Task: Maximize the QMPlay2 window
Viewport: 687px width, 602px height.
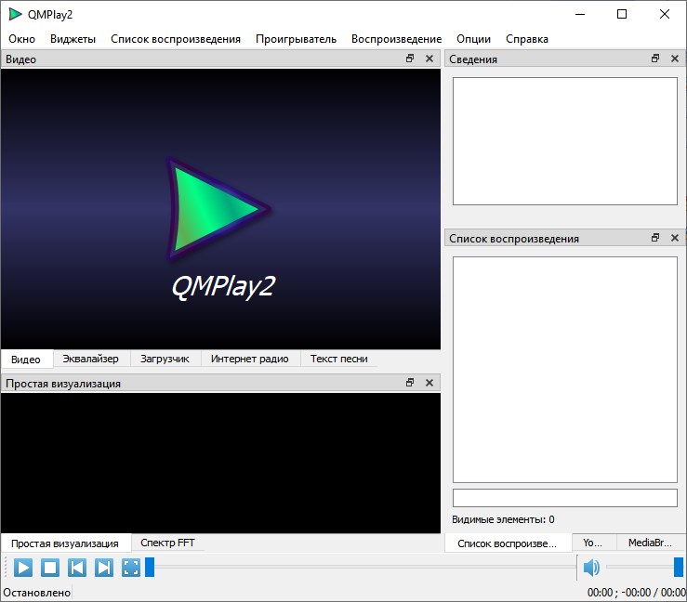Action: pos(622,14)
